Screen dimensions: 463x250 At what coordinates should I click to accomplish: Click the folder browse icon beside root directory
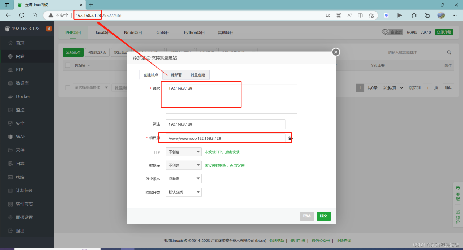(x=290, y=138)
